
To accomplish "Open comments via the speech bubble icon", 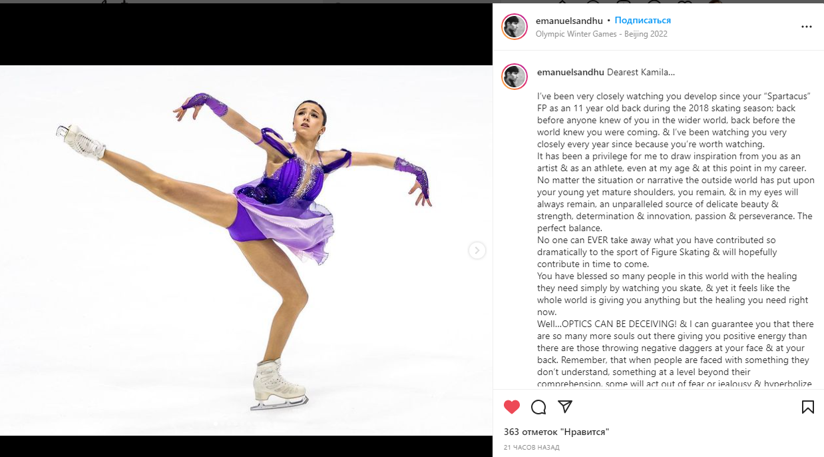I will coord(538,407).
